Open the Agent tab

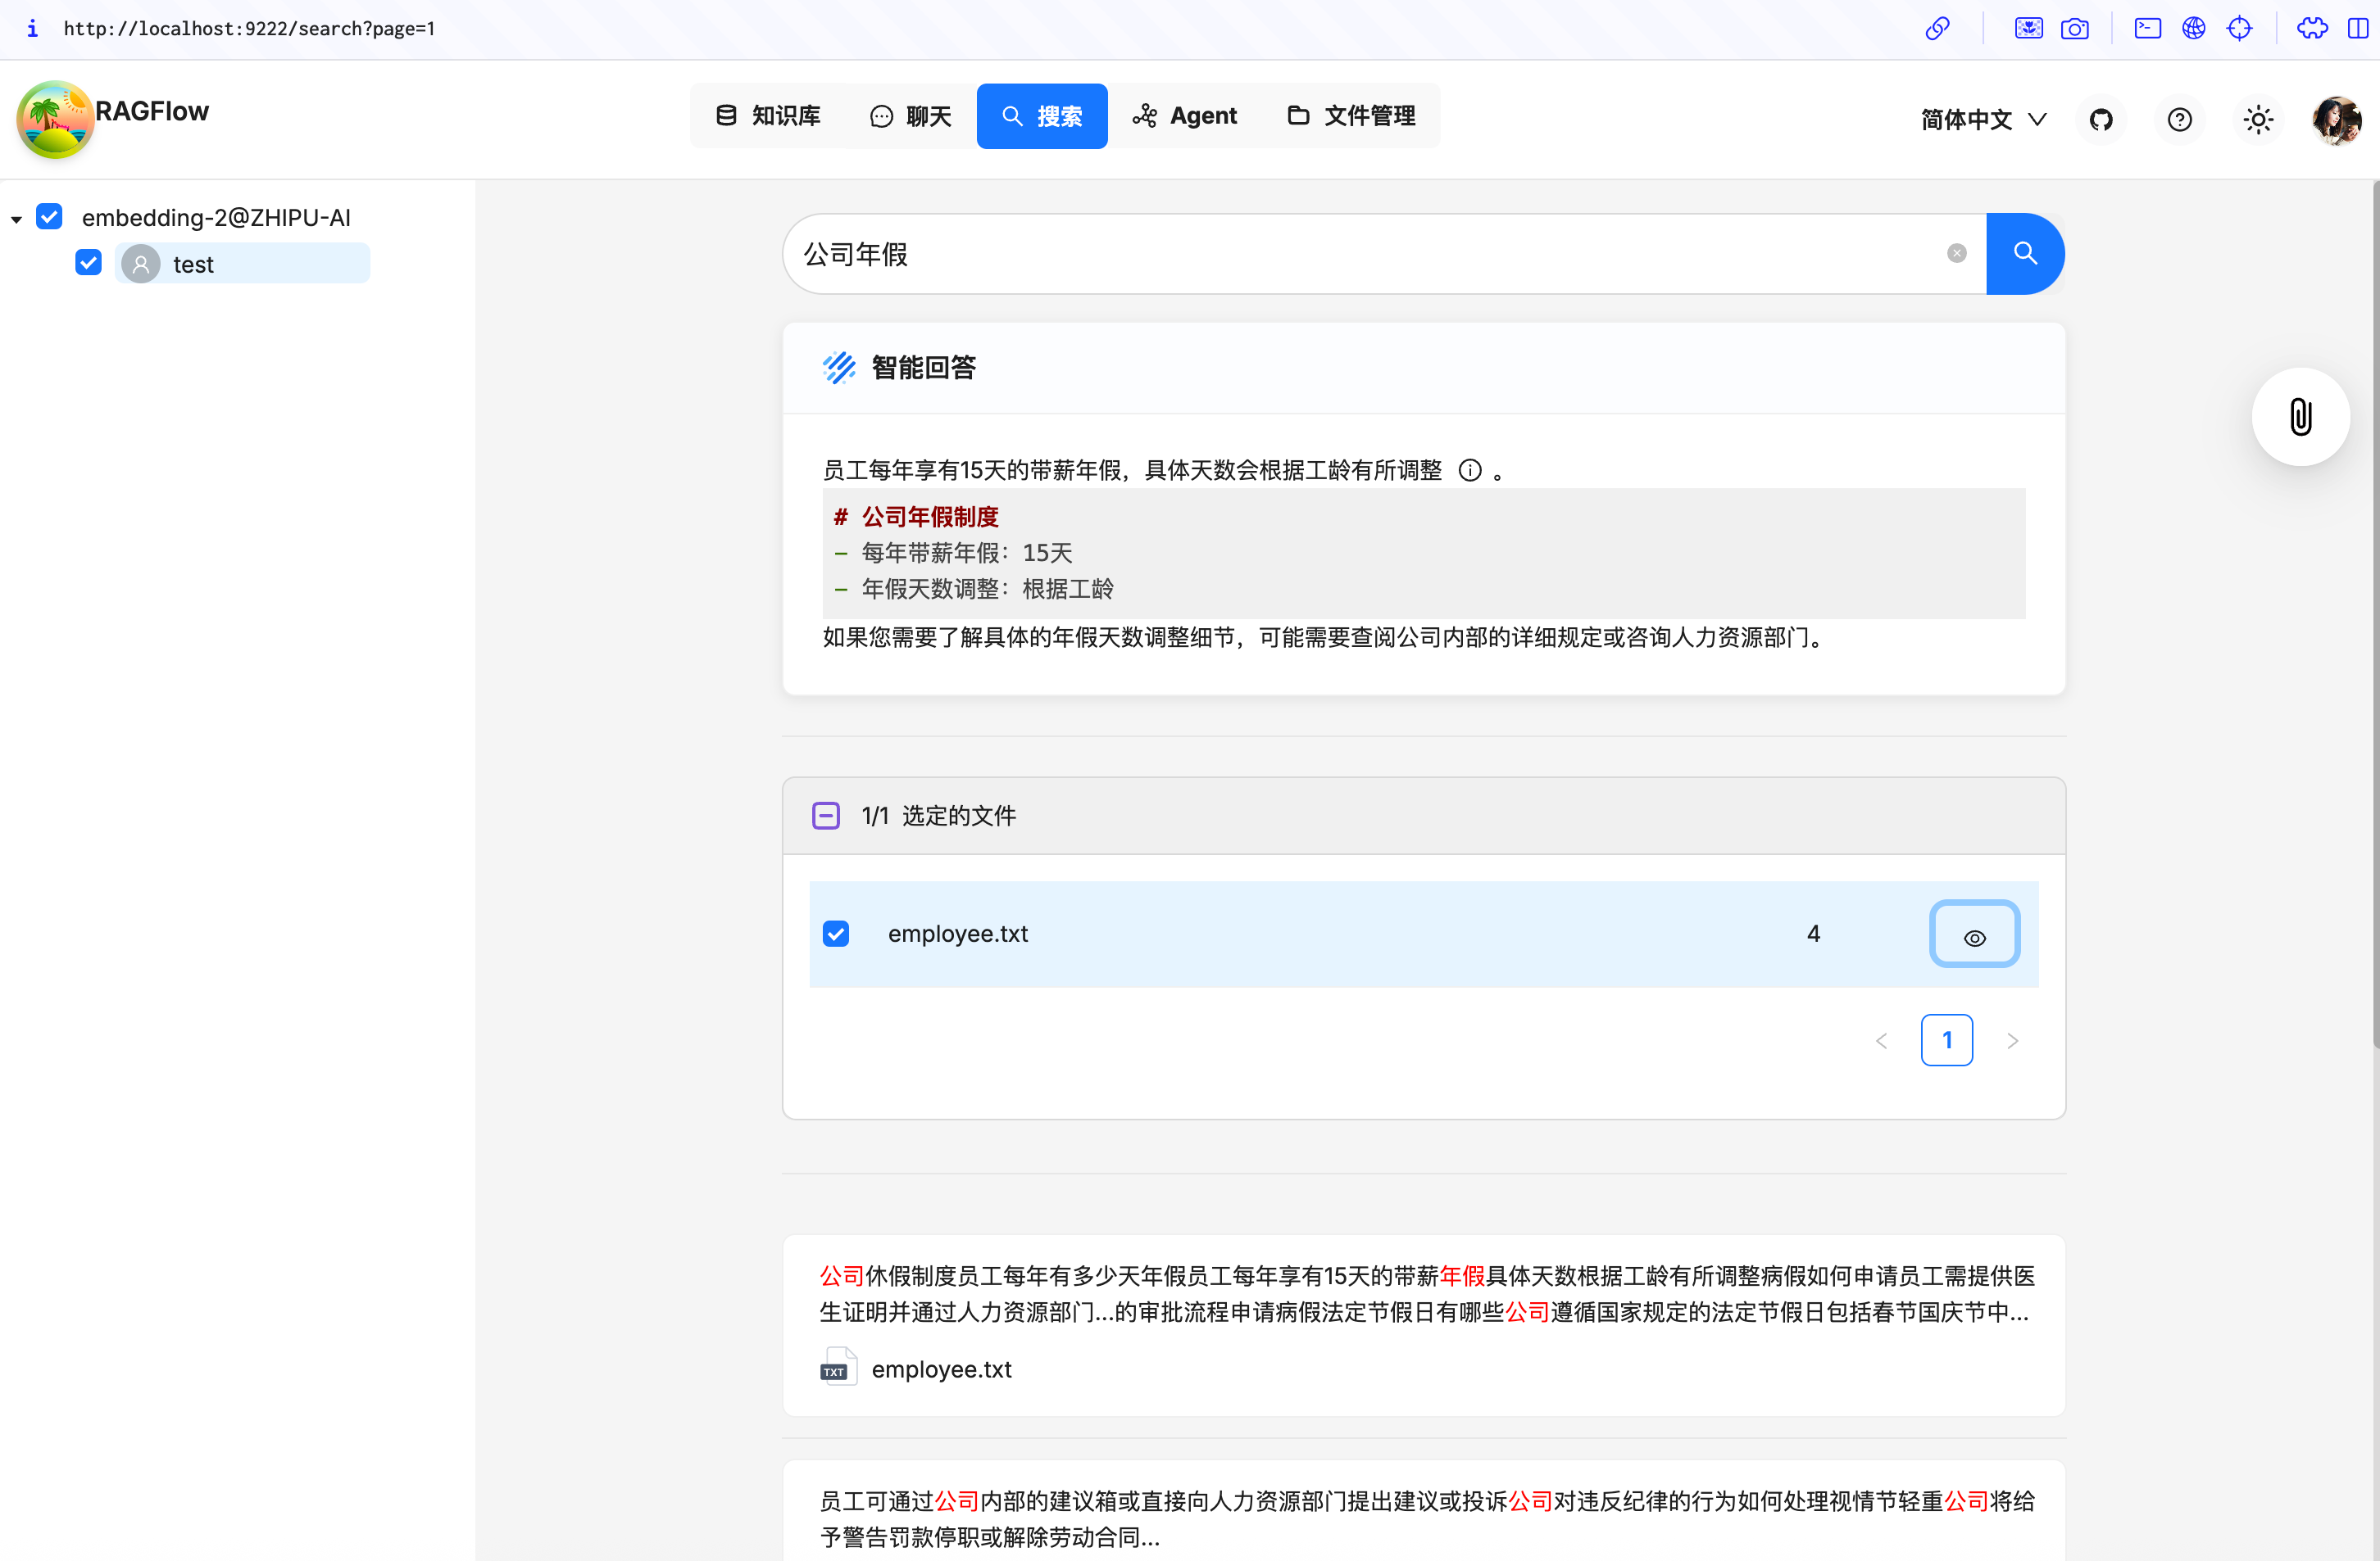point(1185,116)
